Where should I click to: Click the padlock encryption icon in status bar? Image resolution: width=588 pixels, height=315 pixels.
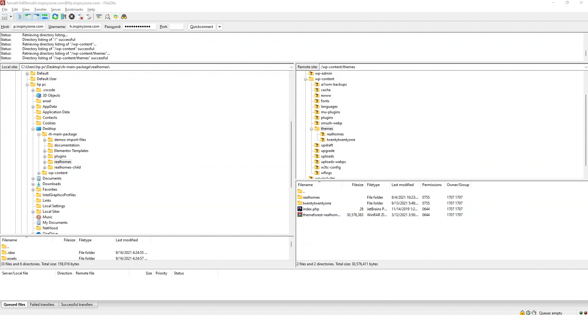tap(522, 313)
